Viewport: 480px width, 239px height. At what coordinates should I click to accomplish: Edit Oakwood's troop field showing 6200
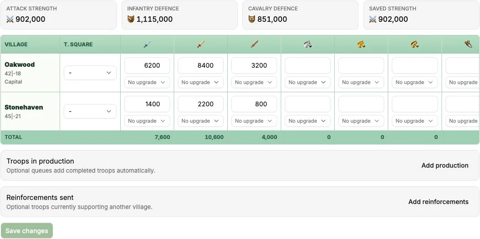(x=147, y=65)
